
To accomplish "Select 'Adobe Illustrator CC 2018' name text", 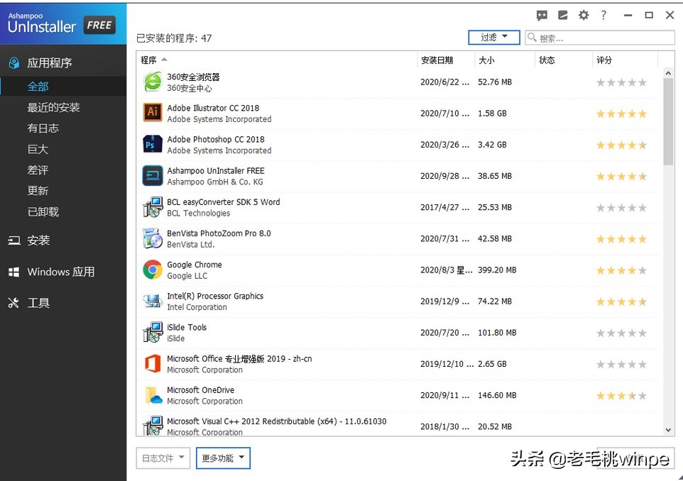I will [213, 108].
